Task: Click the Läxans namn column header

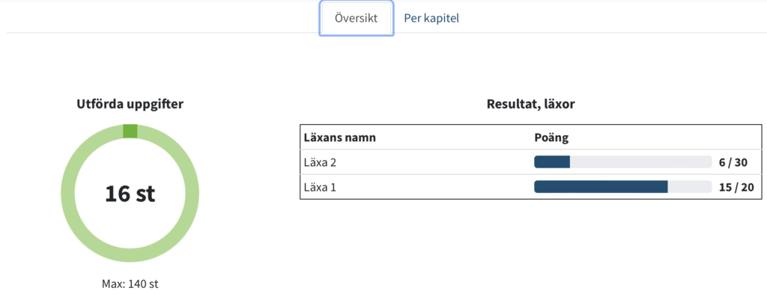Action: (339, 138)
